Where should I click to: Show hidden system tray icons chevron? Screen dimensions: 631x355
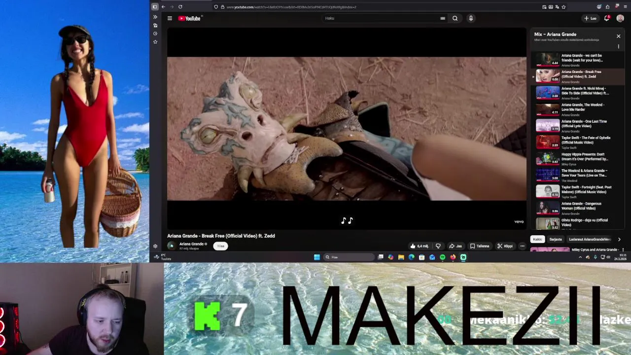coord(580,257)
